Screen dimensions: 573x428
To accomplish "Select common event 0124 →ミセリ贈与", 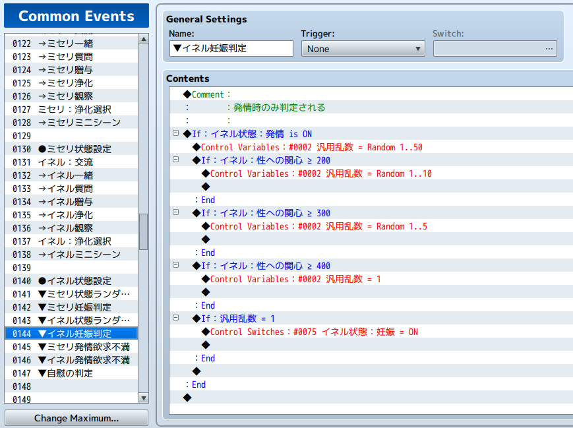I will click(x=71, y=70).
